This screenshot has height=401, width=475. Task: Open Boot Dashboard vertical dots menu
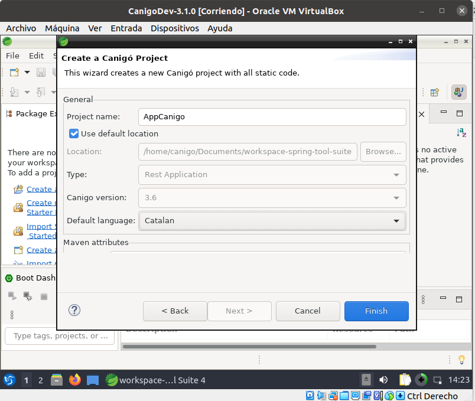click(12, 315)
